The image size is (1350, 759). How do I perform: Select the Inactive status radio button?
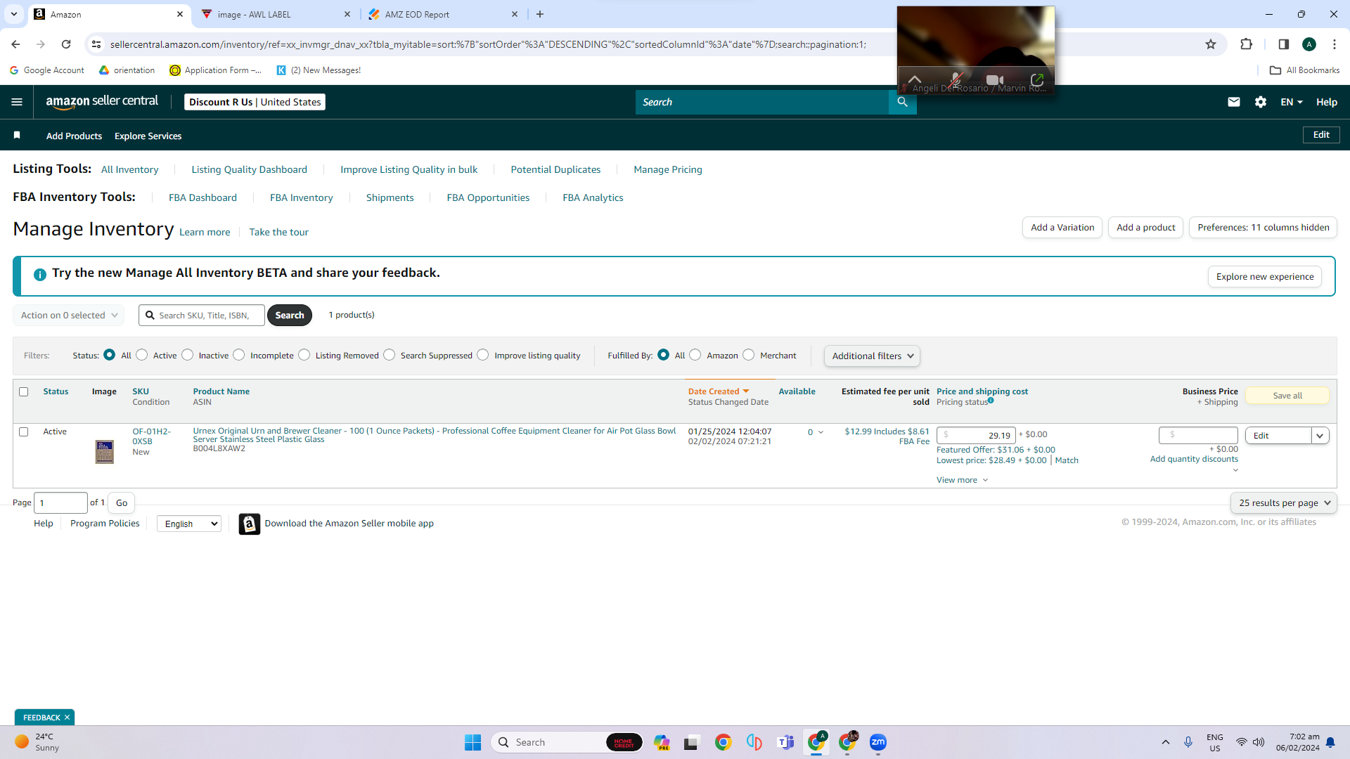coord(188,355)
